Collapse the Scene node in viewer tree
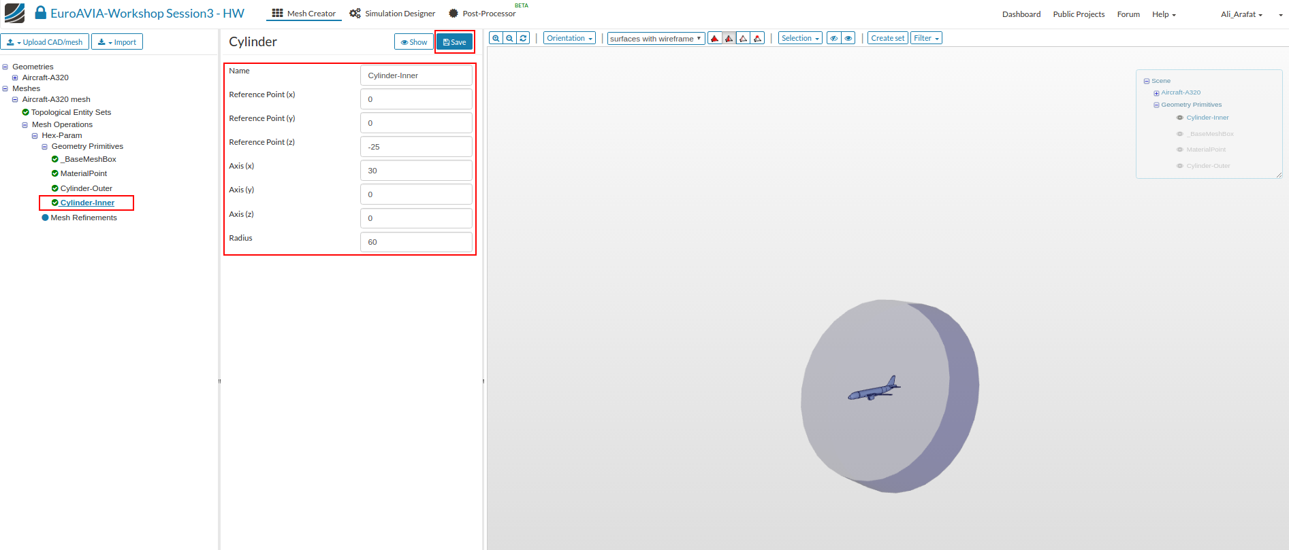This screenshot has height=550, width=1289. tap(1147, 81)
